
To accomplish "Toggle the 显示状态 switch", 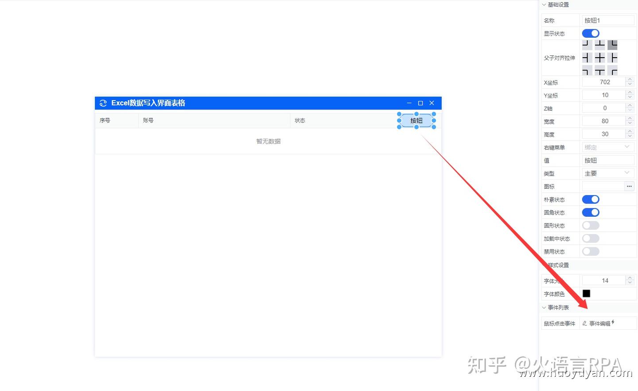I will click(591, 33).
